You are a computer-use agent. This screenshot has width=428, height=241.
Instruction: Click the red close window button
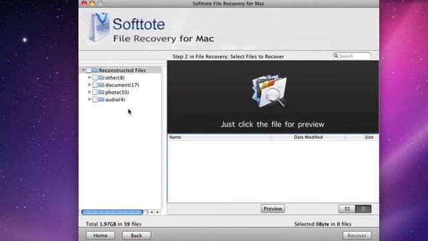84,3
